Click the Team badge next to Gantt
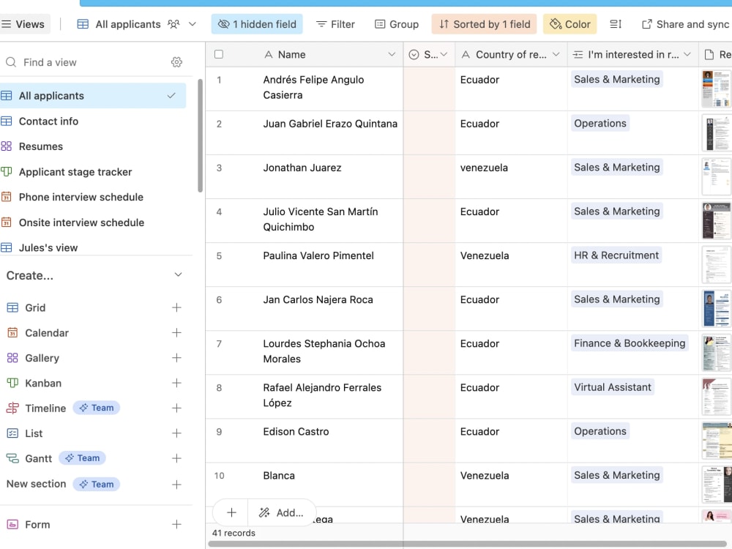The width and height of the screenshot is (732, 549). pos(82,458)
